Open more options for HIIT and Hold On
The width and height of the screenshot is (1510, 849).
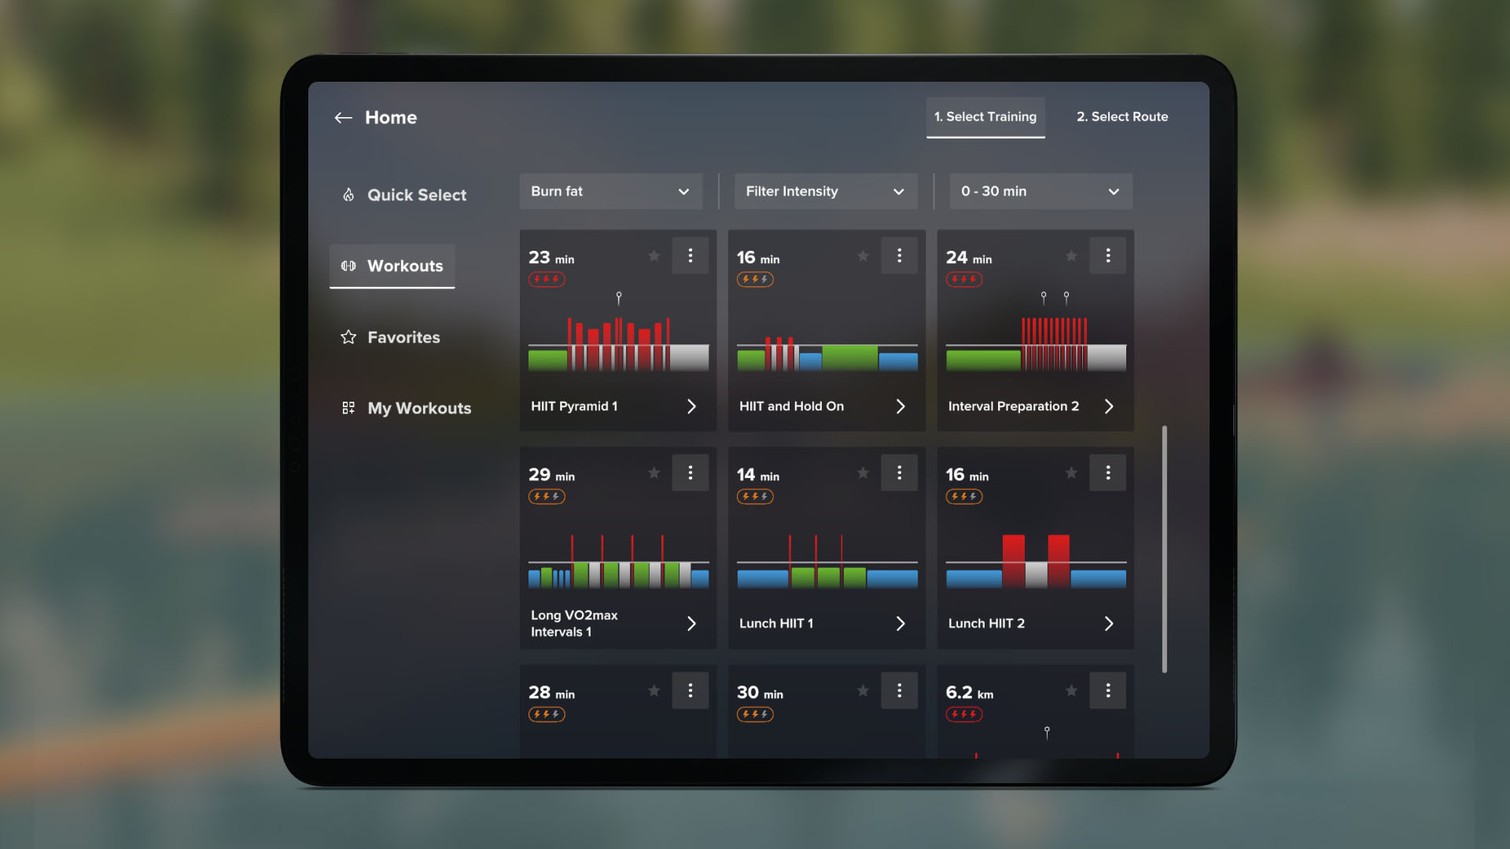900,255
